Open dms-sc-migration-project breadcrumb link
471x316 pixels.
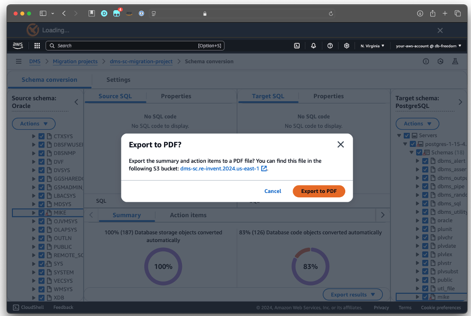click(x=141, y=61)
